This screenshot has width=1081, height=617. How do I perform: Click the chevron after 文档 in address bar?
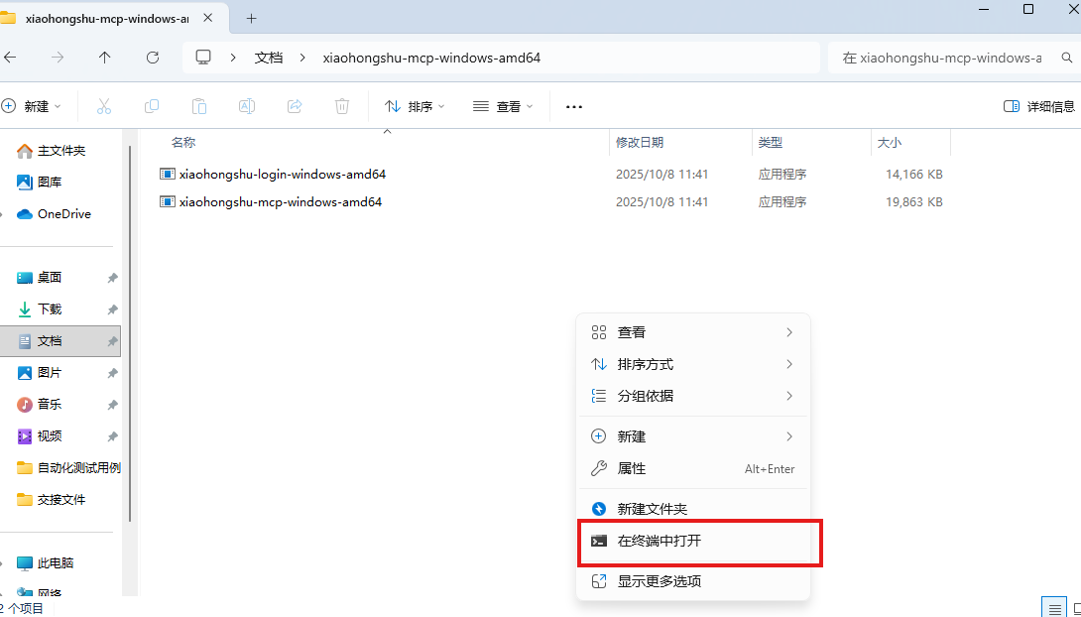pyautogui.click(x=302, y=58)
